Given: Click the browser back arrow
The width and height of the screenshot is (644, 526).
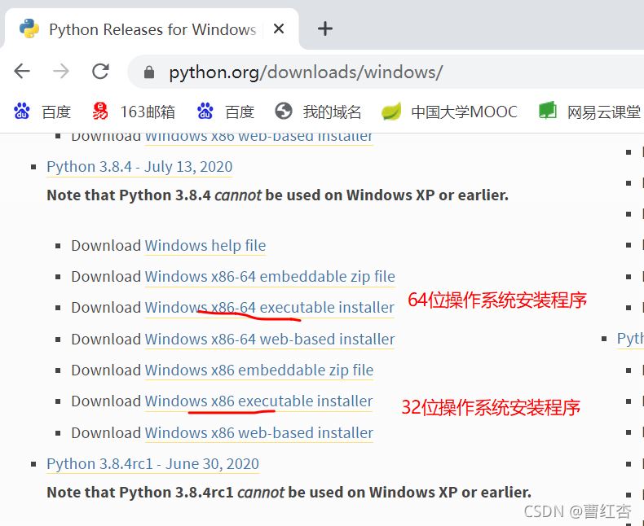Looking at the screenshot, I should click(x=22, y=71).
